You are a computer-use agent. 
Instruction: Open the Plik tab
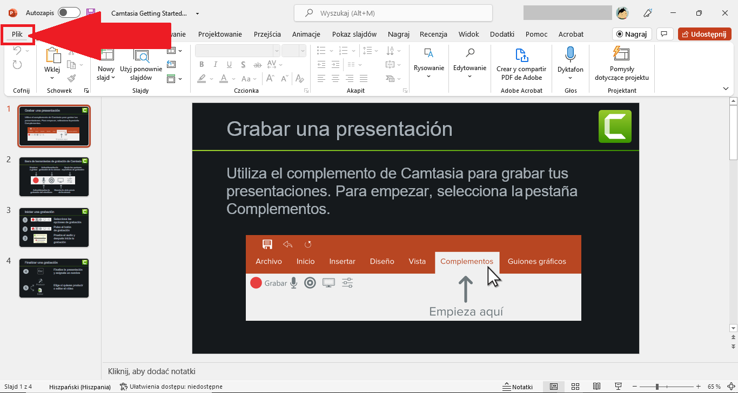point(17,34)
